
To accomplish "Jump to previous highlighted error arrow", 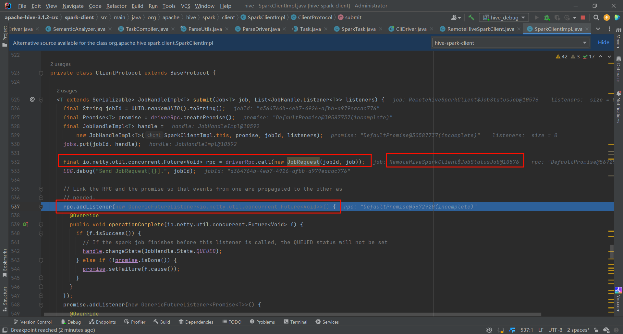I will coord(601,56).
